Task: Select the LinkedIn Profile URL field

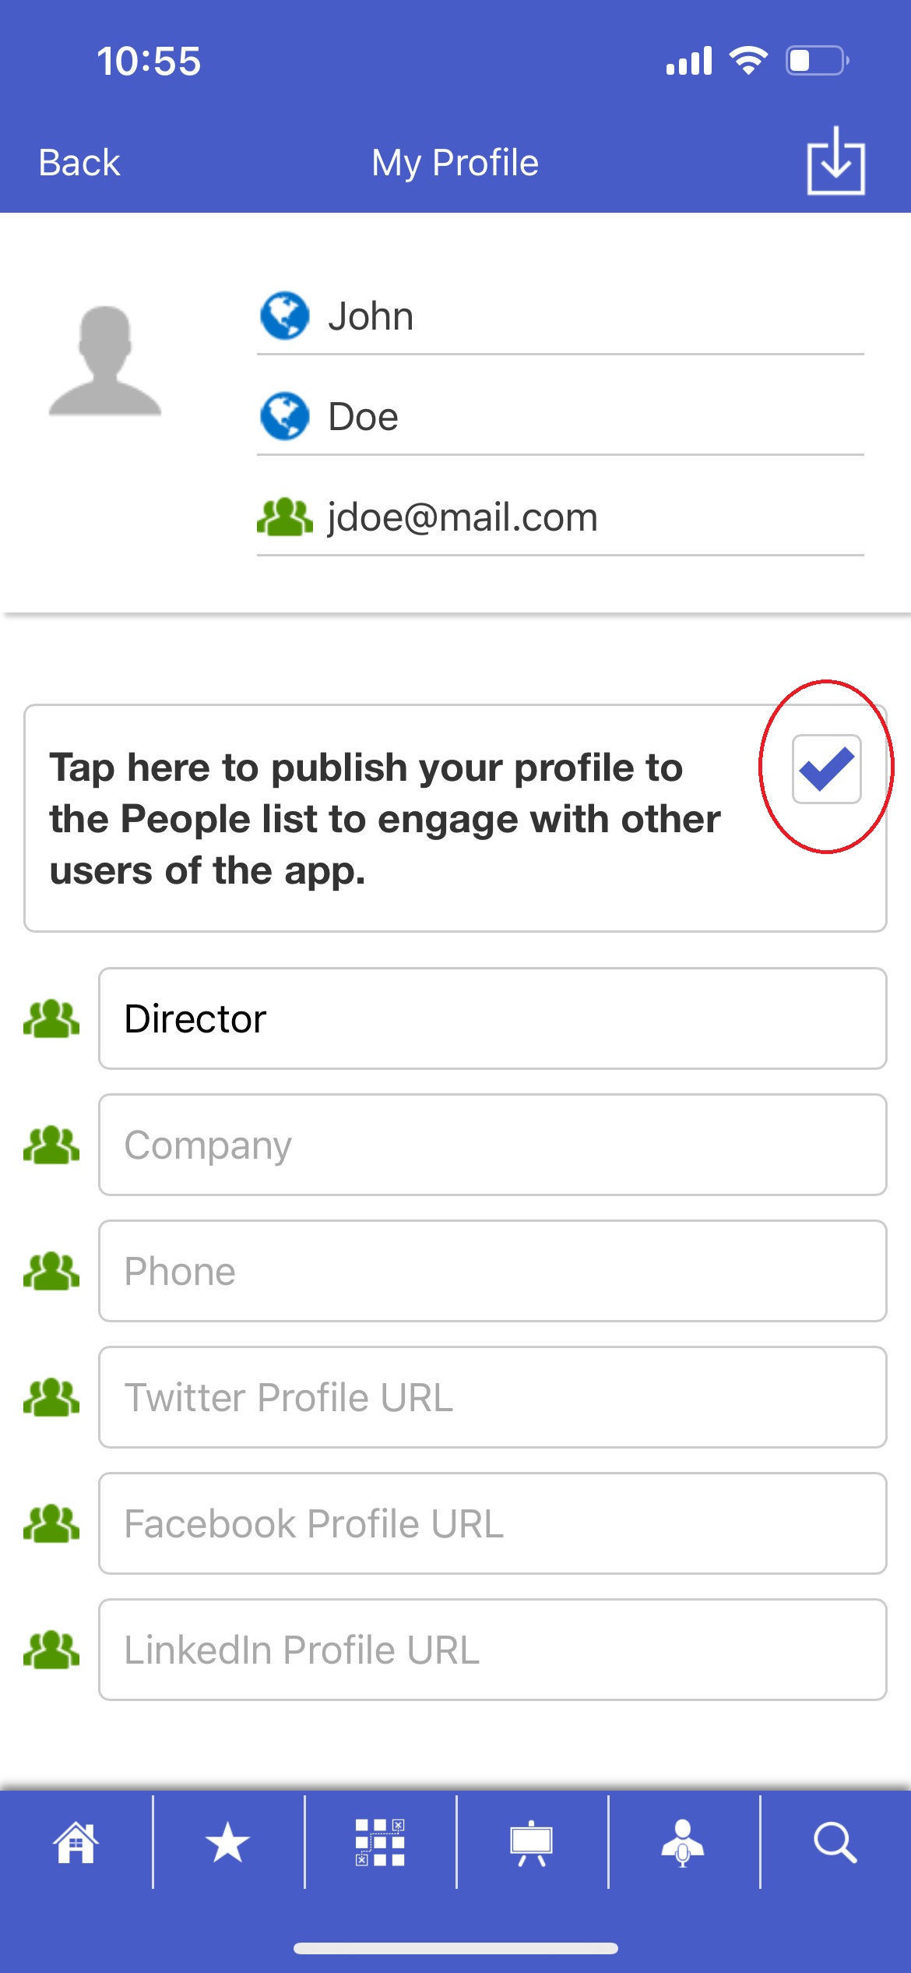Action: (x=492, y=1650)
